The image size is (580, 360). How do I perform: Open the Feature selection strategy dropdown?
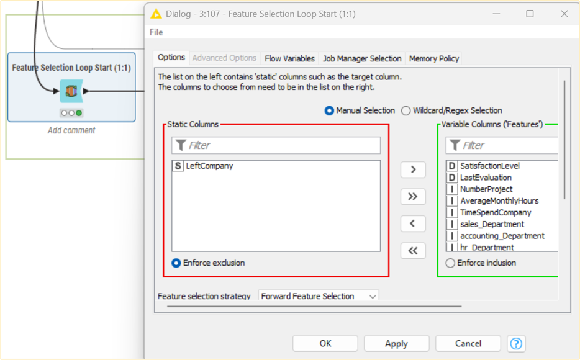point(319,296)
